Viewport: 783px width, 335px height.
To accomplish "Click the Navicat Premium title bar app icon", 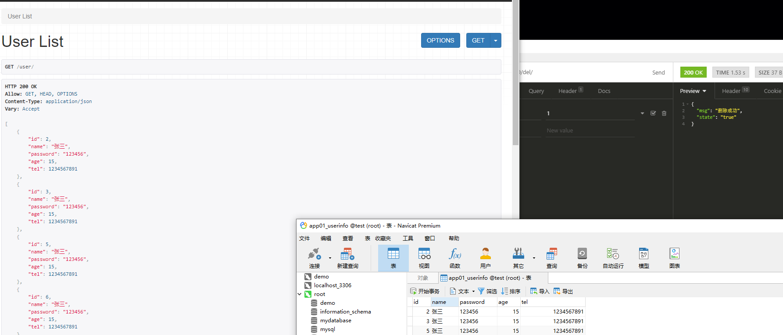I will [x=303, y=225].
